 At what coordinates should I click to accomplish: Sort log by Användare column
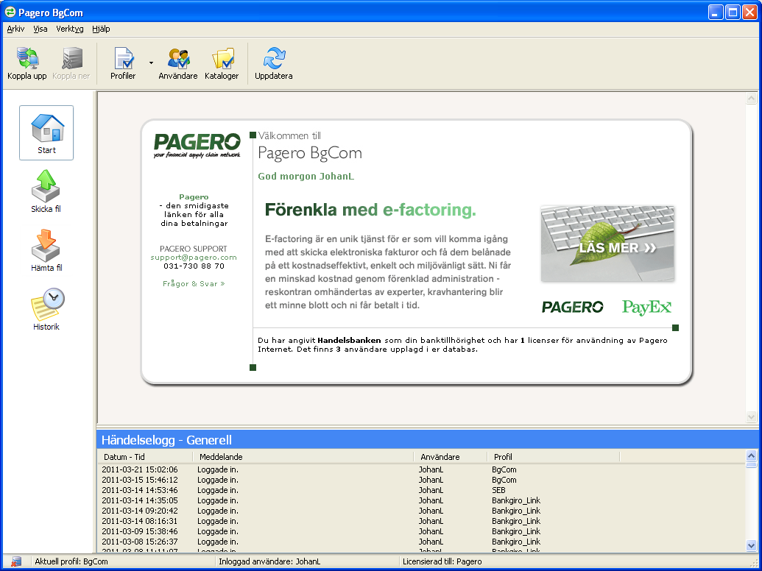[x=451, y=457]
